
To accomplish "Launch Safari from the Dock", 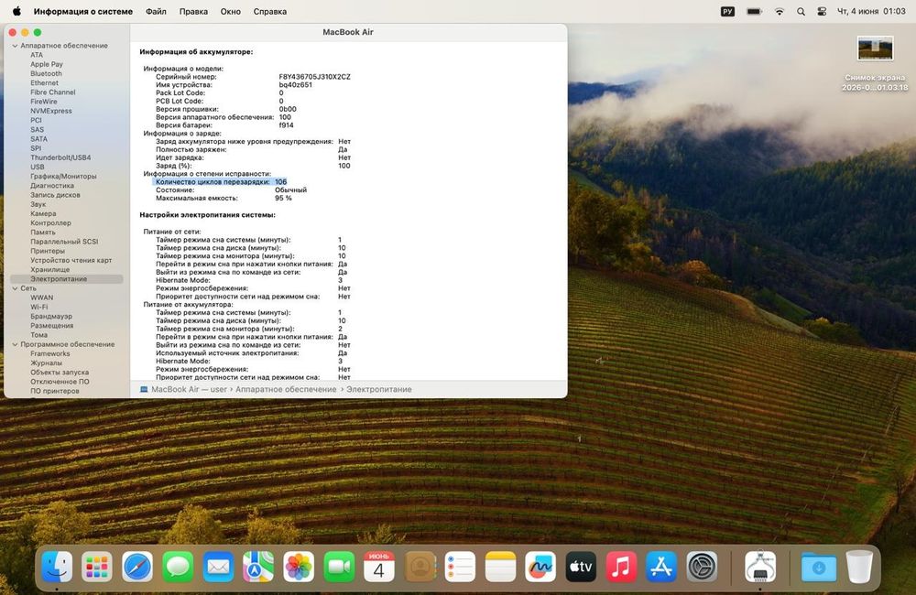I will tap(137, 567).
